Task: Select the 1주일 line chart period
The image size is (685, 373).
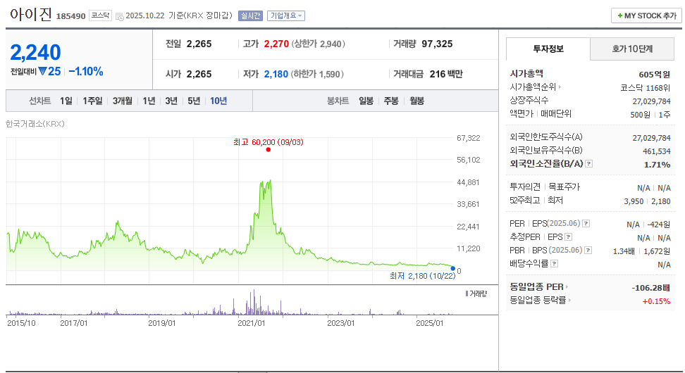Action: pyautogui.click(x=92, y=101)
